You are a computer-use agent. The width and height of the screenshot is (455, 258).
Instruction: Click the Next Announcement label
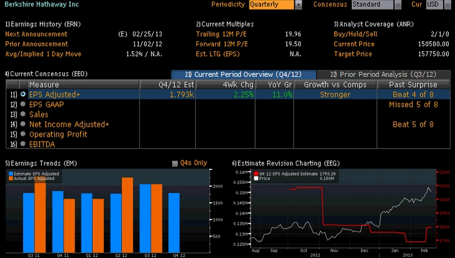pyautogui.click(x=36, y=34)
